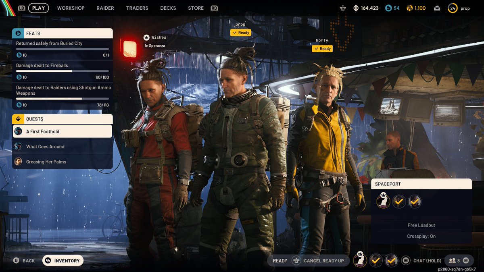Screen dimensions: 484x272
Task: Click the level 24 ring badge
Action: tap(453, 8)
